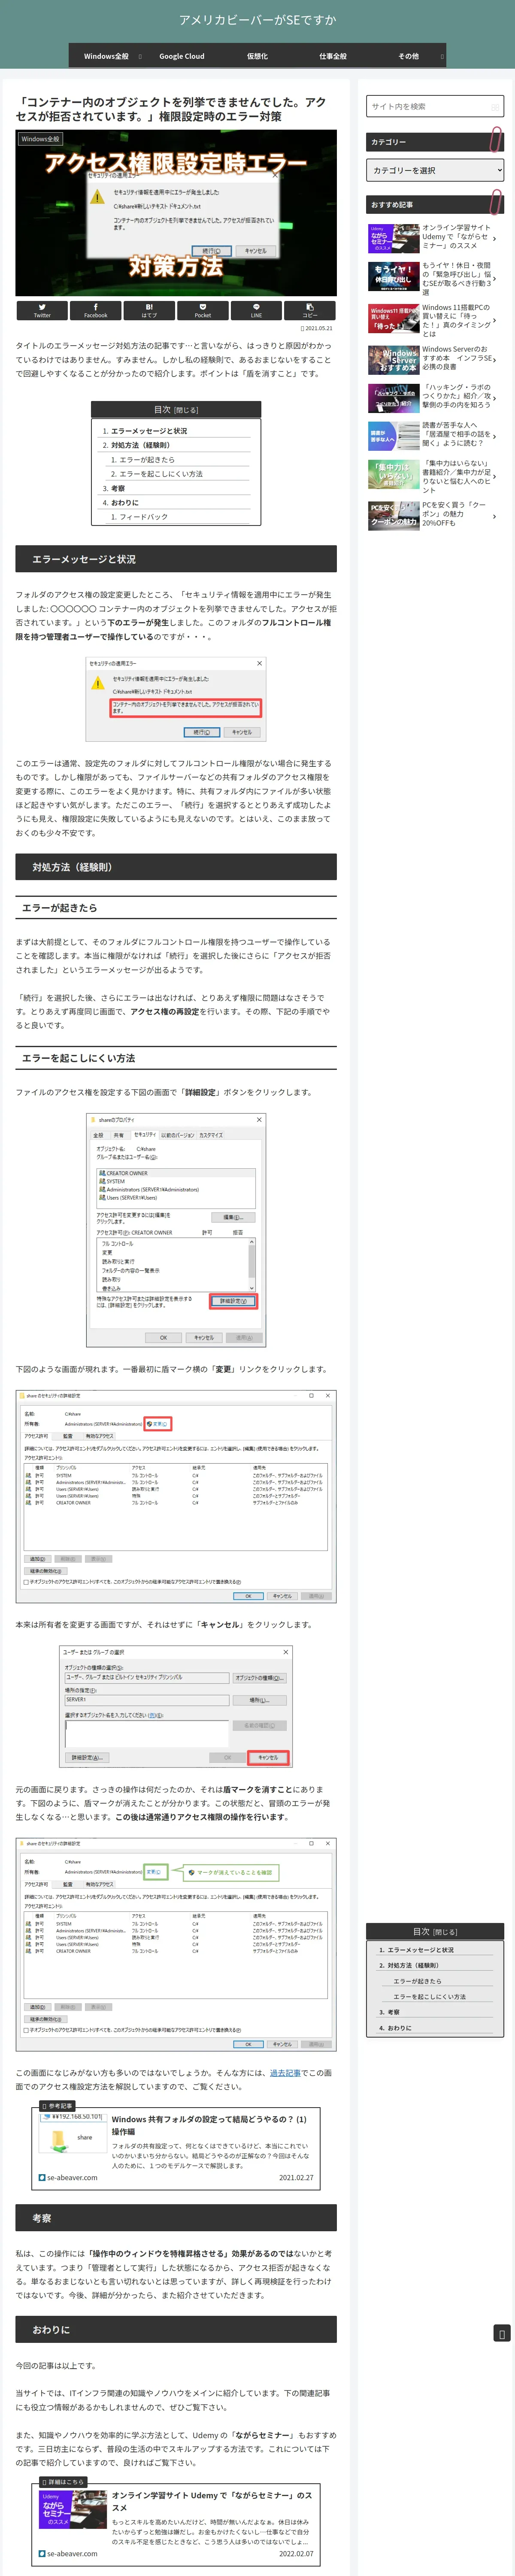
Task: Collapse the sidebar 目次 via 閉じる
Action: [446, 1931]
